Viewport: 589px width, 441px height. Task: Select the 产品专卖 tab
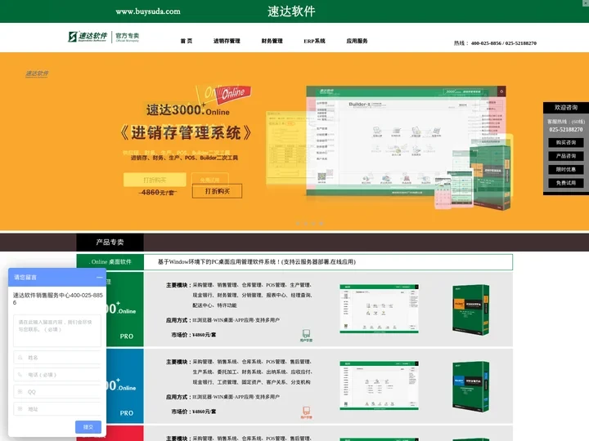[110, 243]
